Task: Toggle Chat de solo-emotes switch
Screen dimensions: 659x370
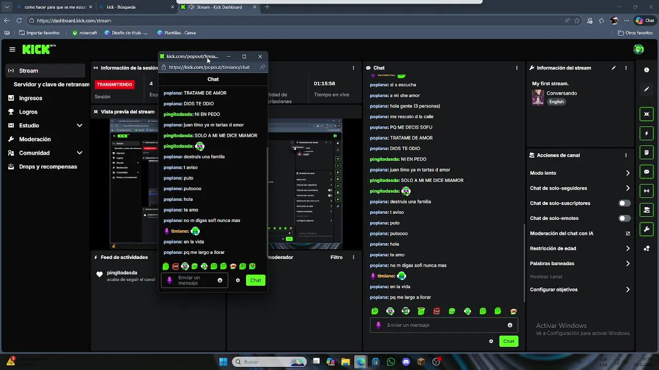Action: click(x=624, y=218)
